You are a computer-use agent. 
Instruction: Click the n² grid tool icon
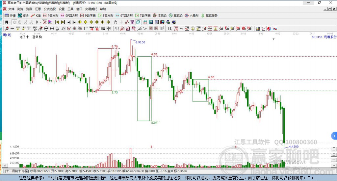(x=58, y=29)
